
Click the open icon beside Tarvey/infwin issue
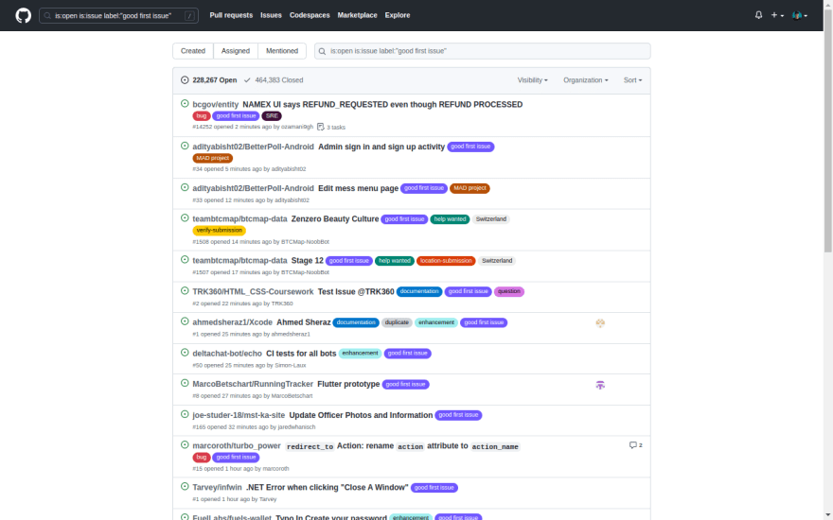pyautogui.click(x=185, y=486)
